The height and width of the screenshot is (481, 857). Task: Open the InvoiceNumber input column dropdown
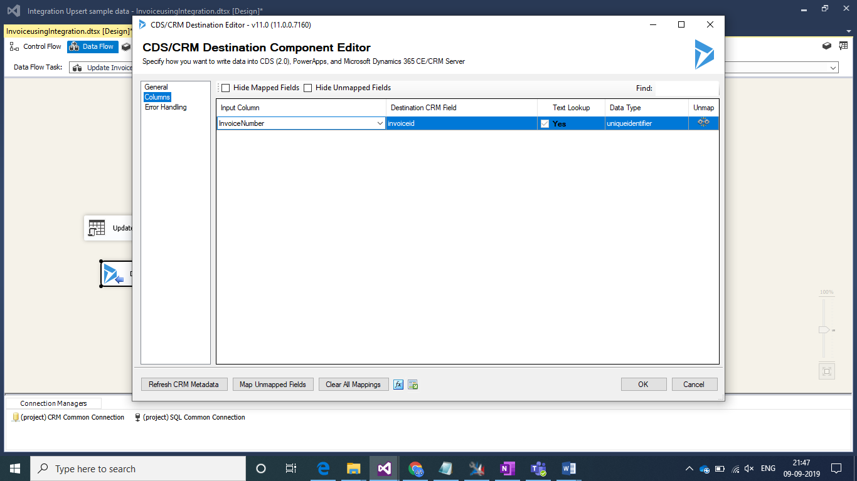[380, 123]
